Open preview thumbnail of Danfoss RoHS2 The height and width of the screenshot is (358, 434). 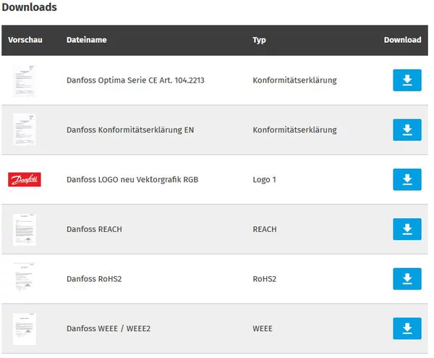(25, 278)
